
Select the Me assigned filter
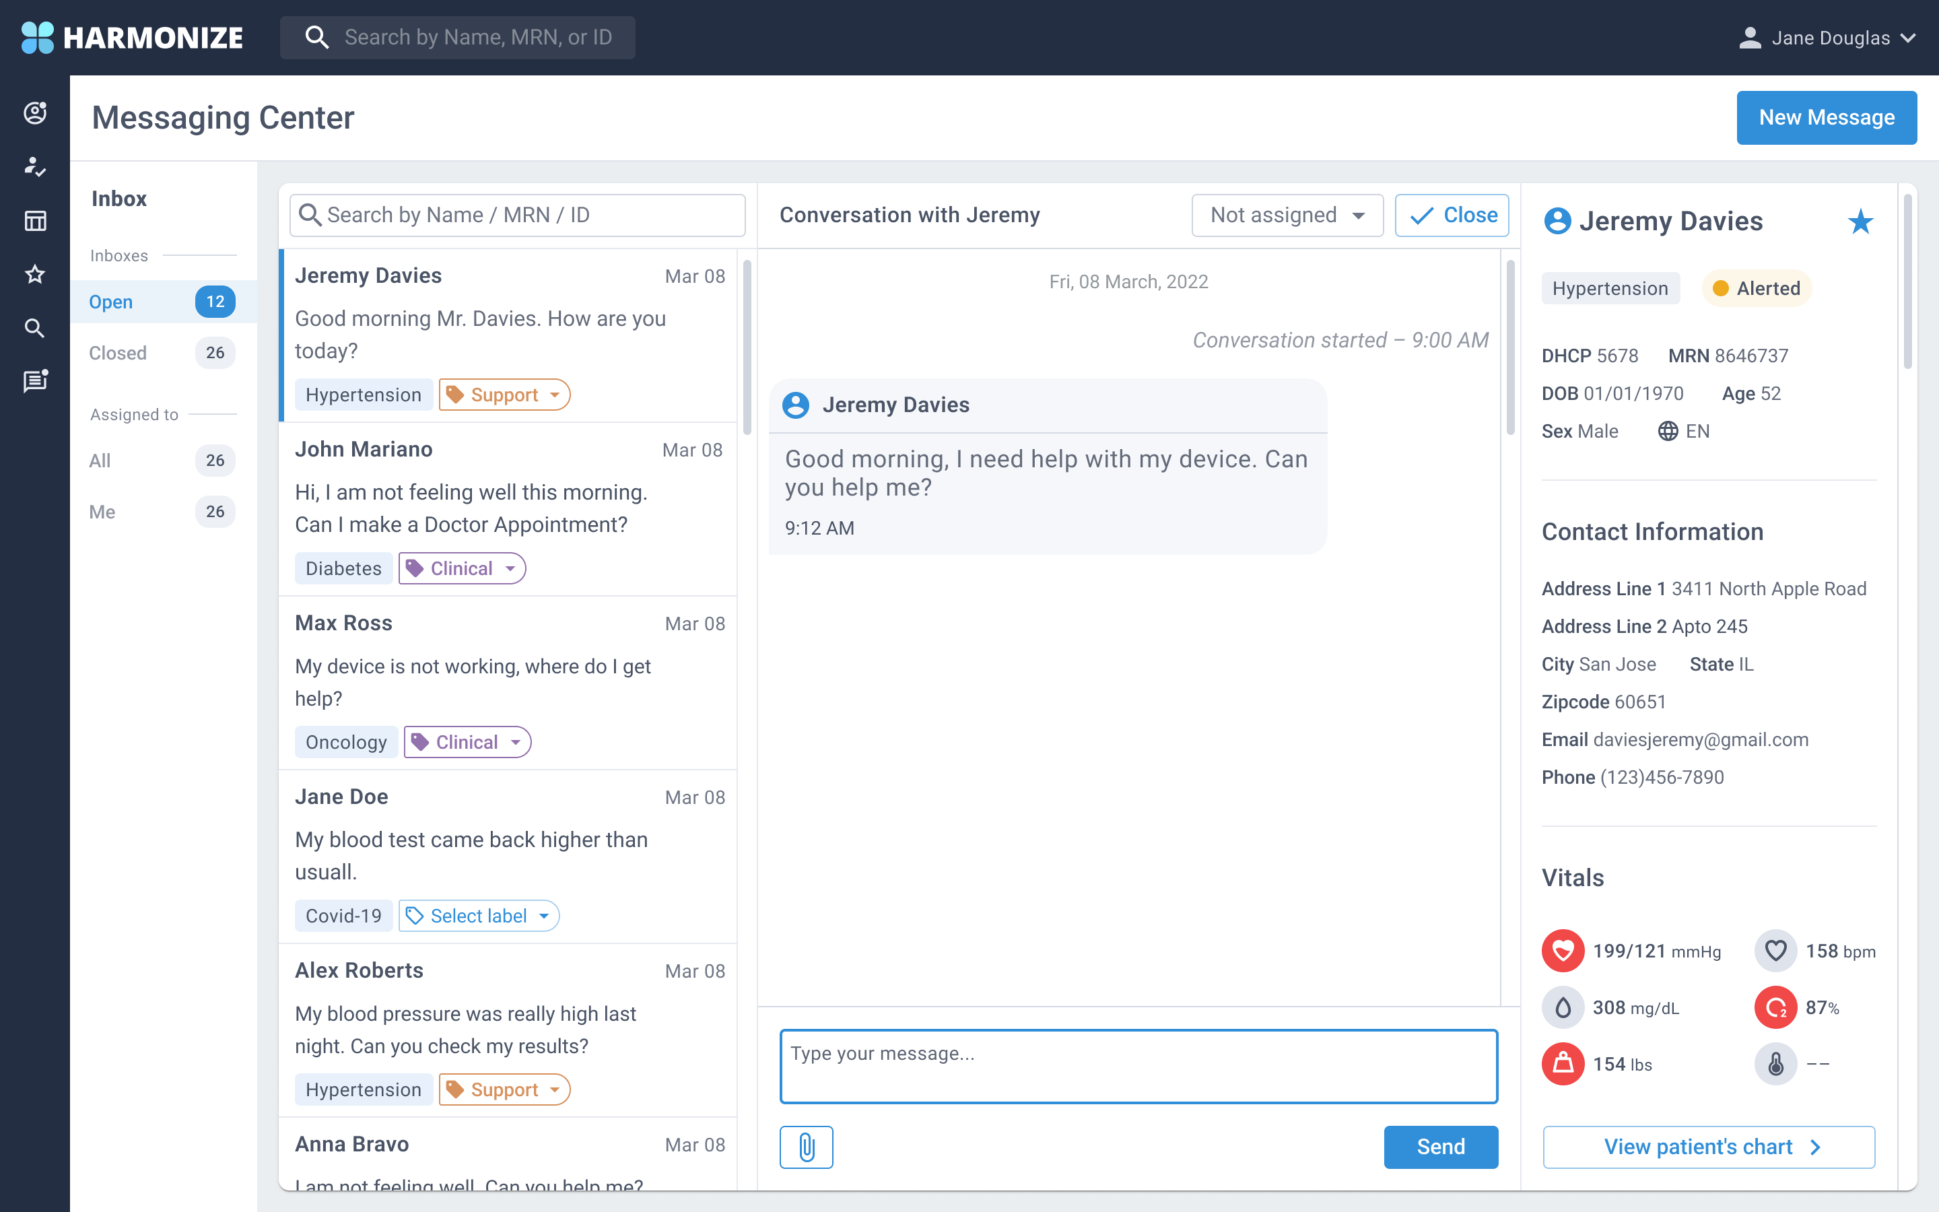pyautogui.click(x=102, y=512)
